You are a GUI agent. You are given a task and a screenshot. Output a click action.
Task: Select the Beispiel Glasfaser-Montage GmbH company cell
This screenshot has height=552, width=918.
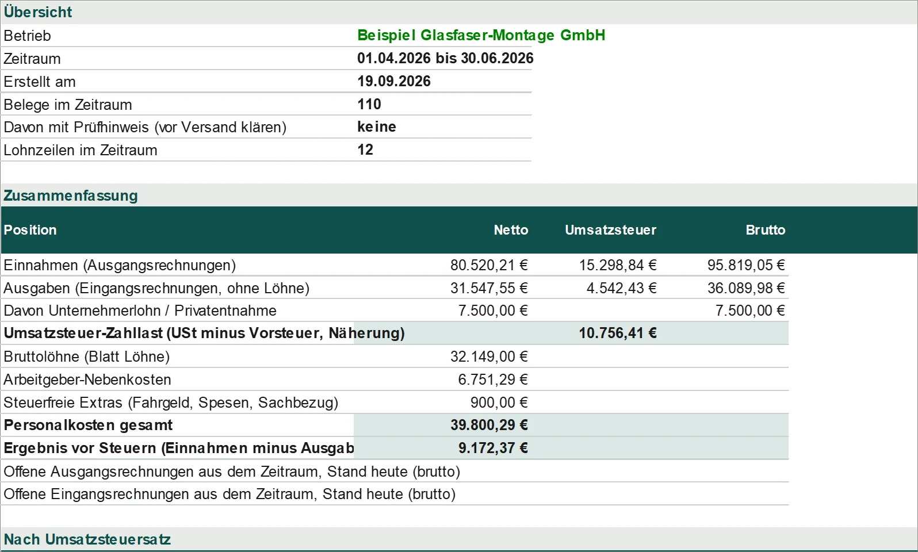481,35
